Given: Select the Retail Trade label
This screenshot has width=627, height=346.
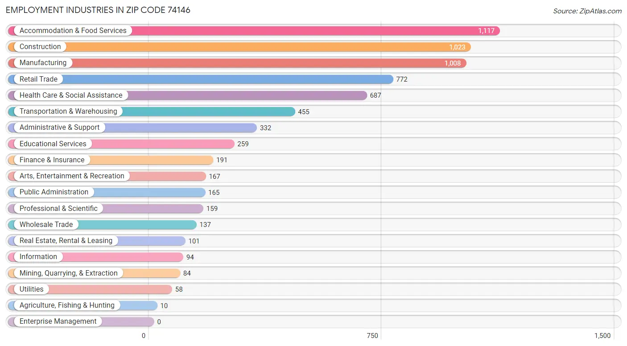Looking at the screenshot, I should click(38, 79).
